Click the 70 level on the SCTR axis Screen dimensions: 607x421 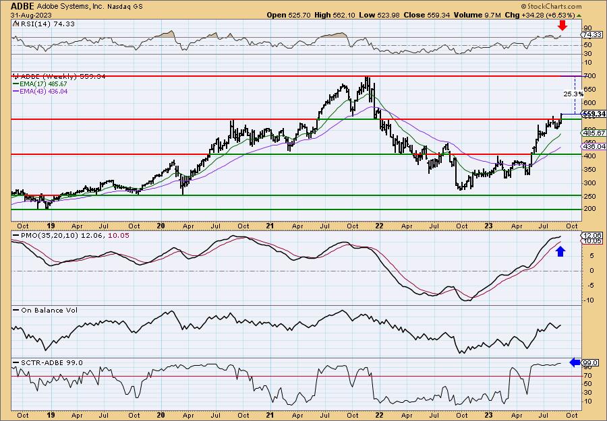(x=588, y=375)
